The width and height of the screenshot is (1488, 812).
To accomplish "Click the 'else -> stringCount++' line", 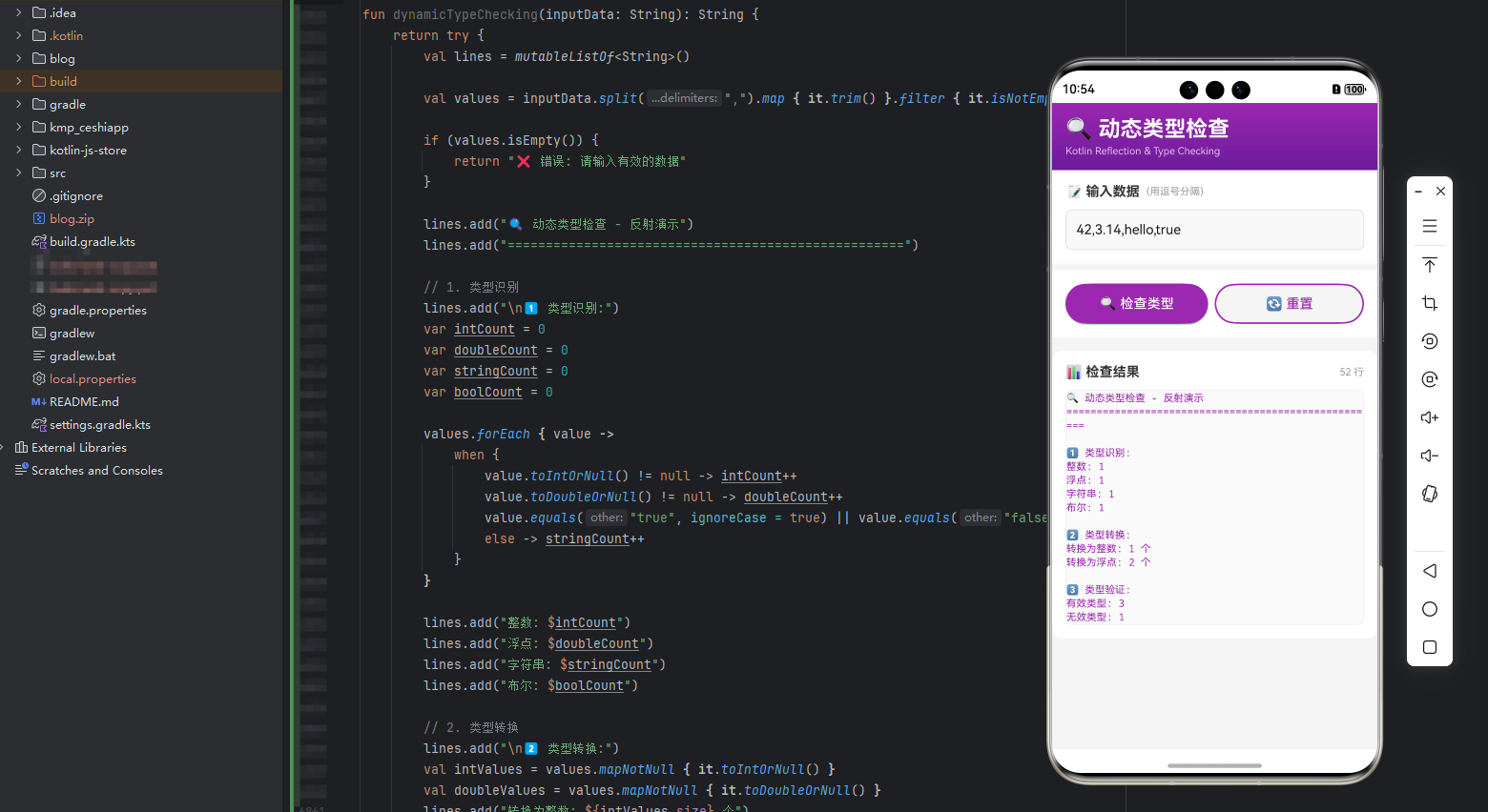I will pyautogui.click(x=564, y=538).
